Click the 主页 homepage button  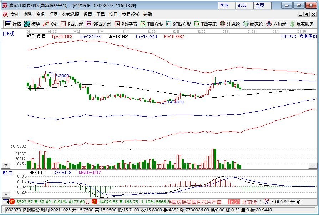click(x=263, y=5)
